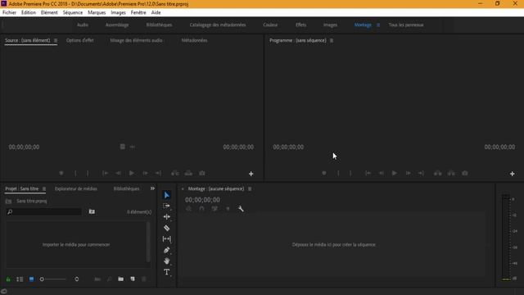
Task: Open timeline display settings wrench
Action: point(241,209)
